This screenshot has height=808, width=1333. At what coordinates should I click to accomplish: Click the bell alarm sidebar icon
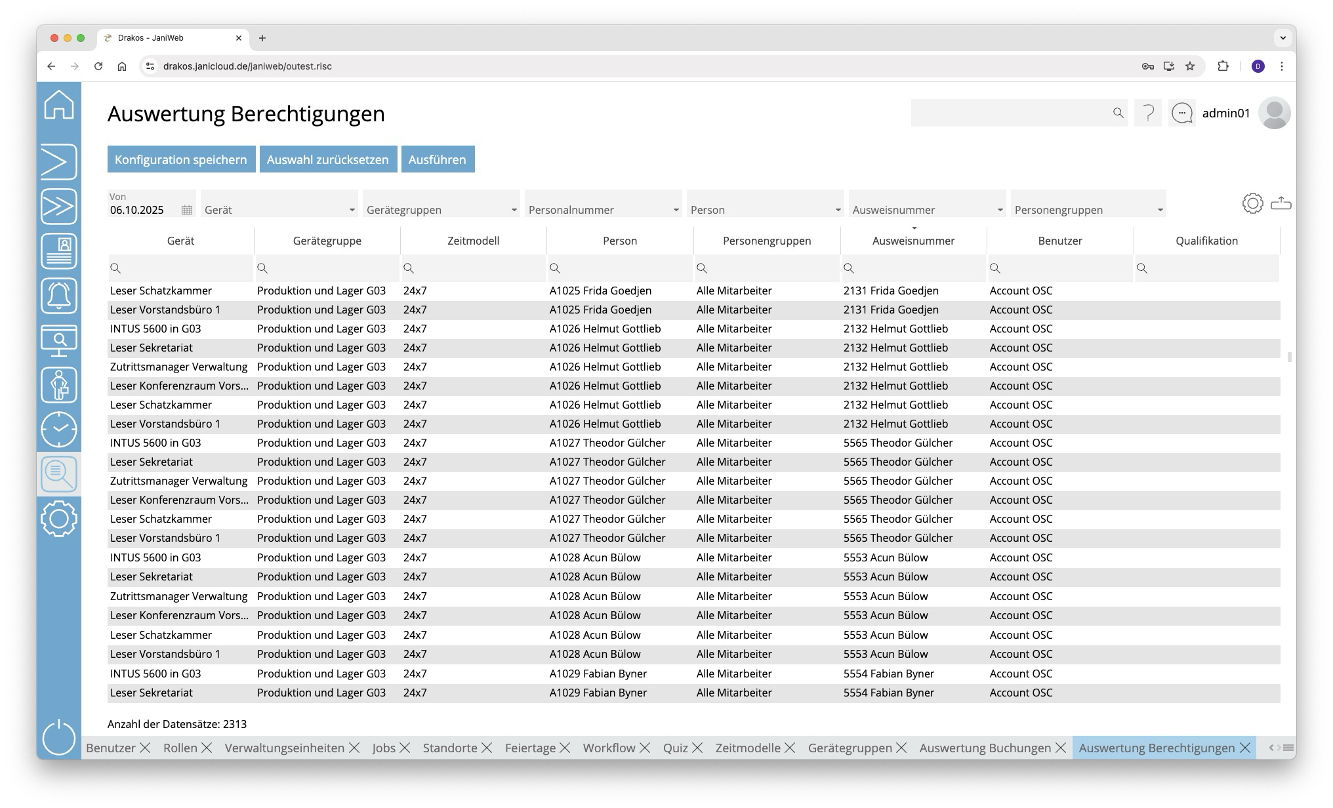(x=59, y=296)
